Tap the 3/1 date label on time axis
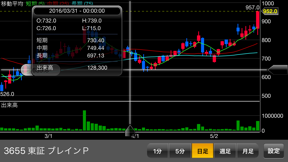This screenshot has width=288, height=162. click(48, 136)
